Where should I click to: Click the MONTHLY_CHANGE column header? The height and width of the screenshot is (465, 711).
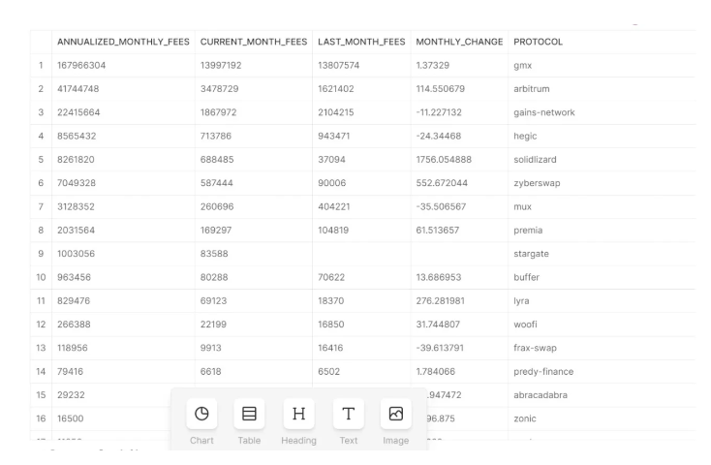click(x=459, y=42)
